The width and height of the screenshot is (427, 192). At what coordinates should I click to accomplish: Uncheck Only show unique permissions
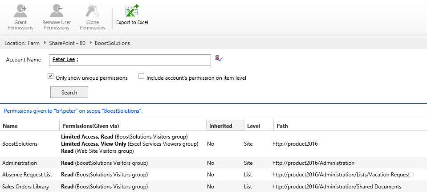tap(51, 77)
